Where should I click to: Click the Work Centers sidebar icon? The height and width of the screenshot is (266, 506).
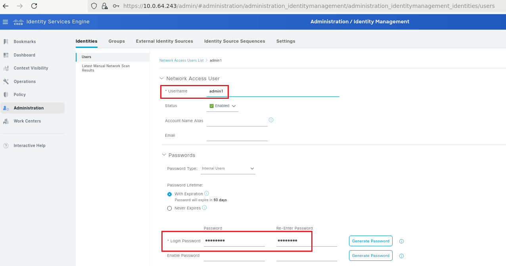(x=6, y=121)
